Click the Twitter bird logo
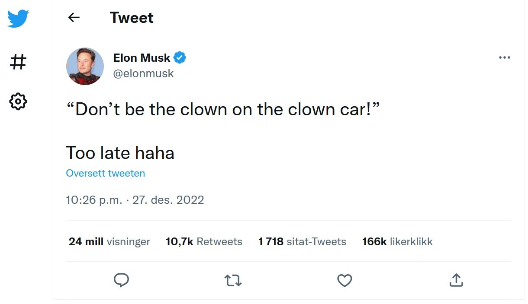The image size is (528, 304). click(x=17, y=18)
